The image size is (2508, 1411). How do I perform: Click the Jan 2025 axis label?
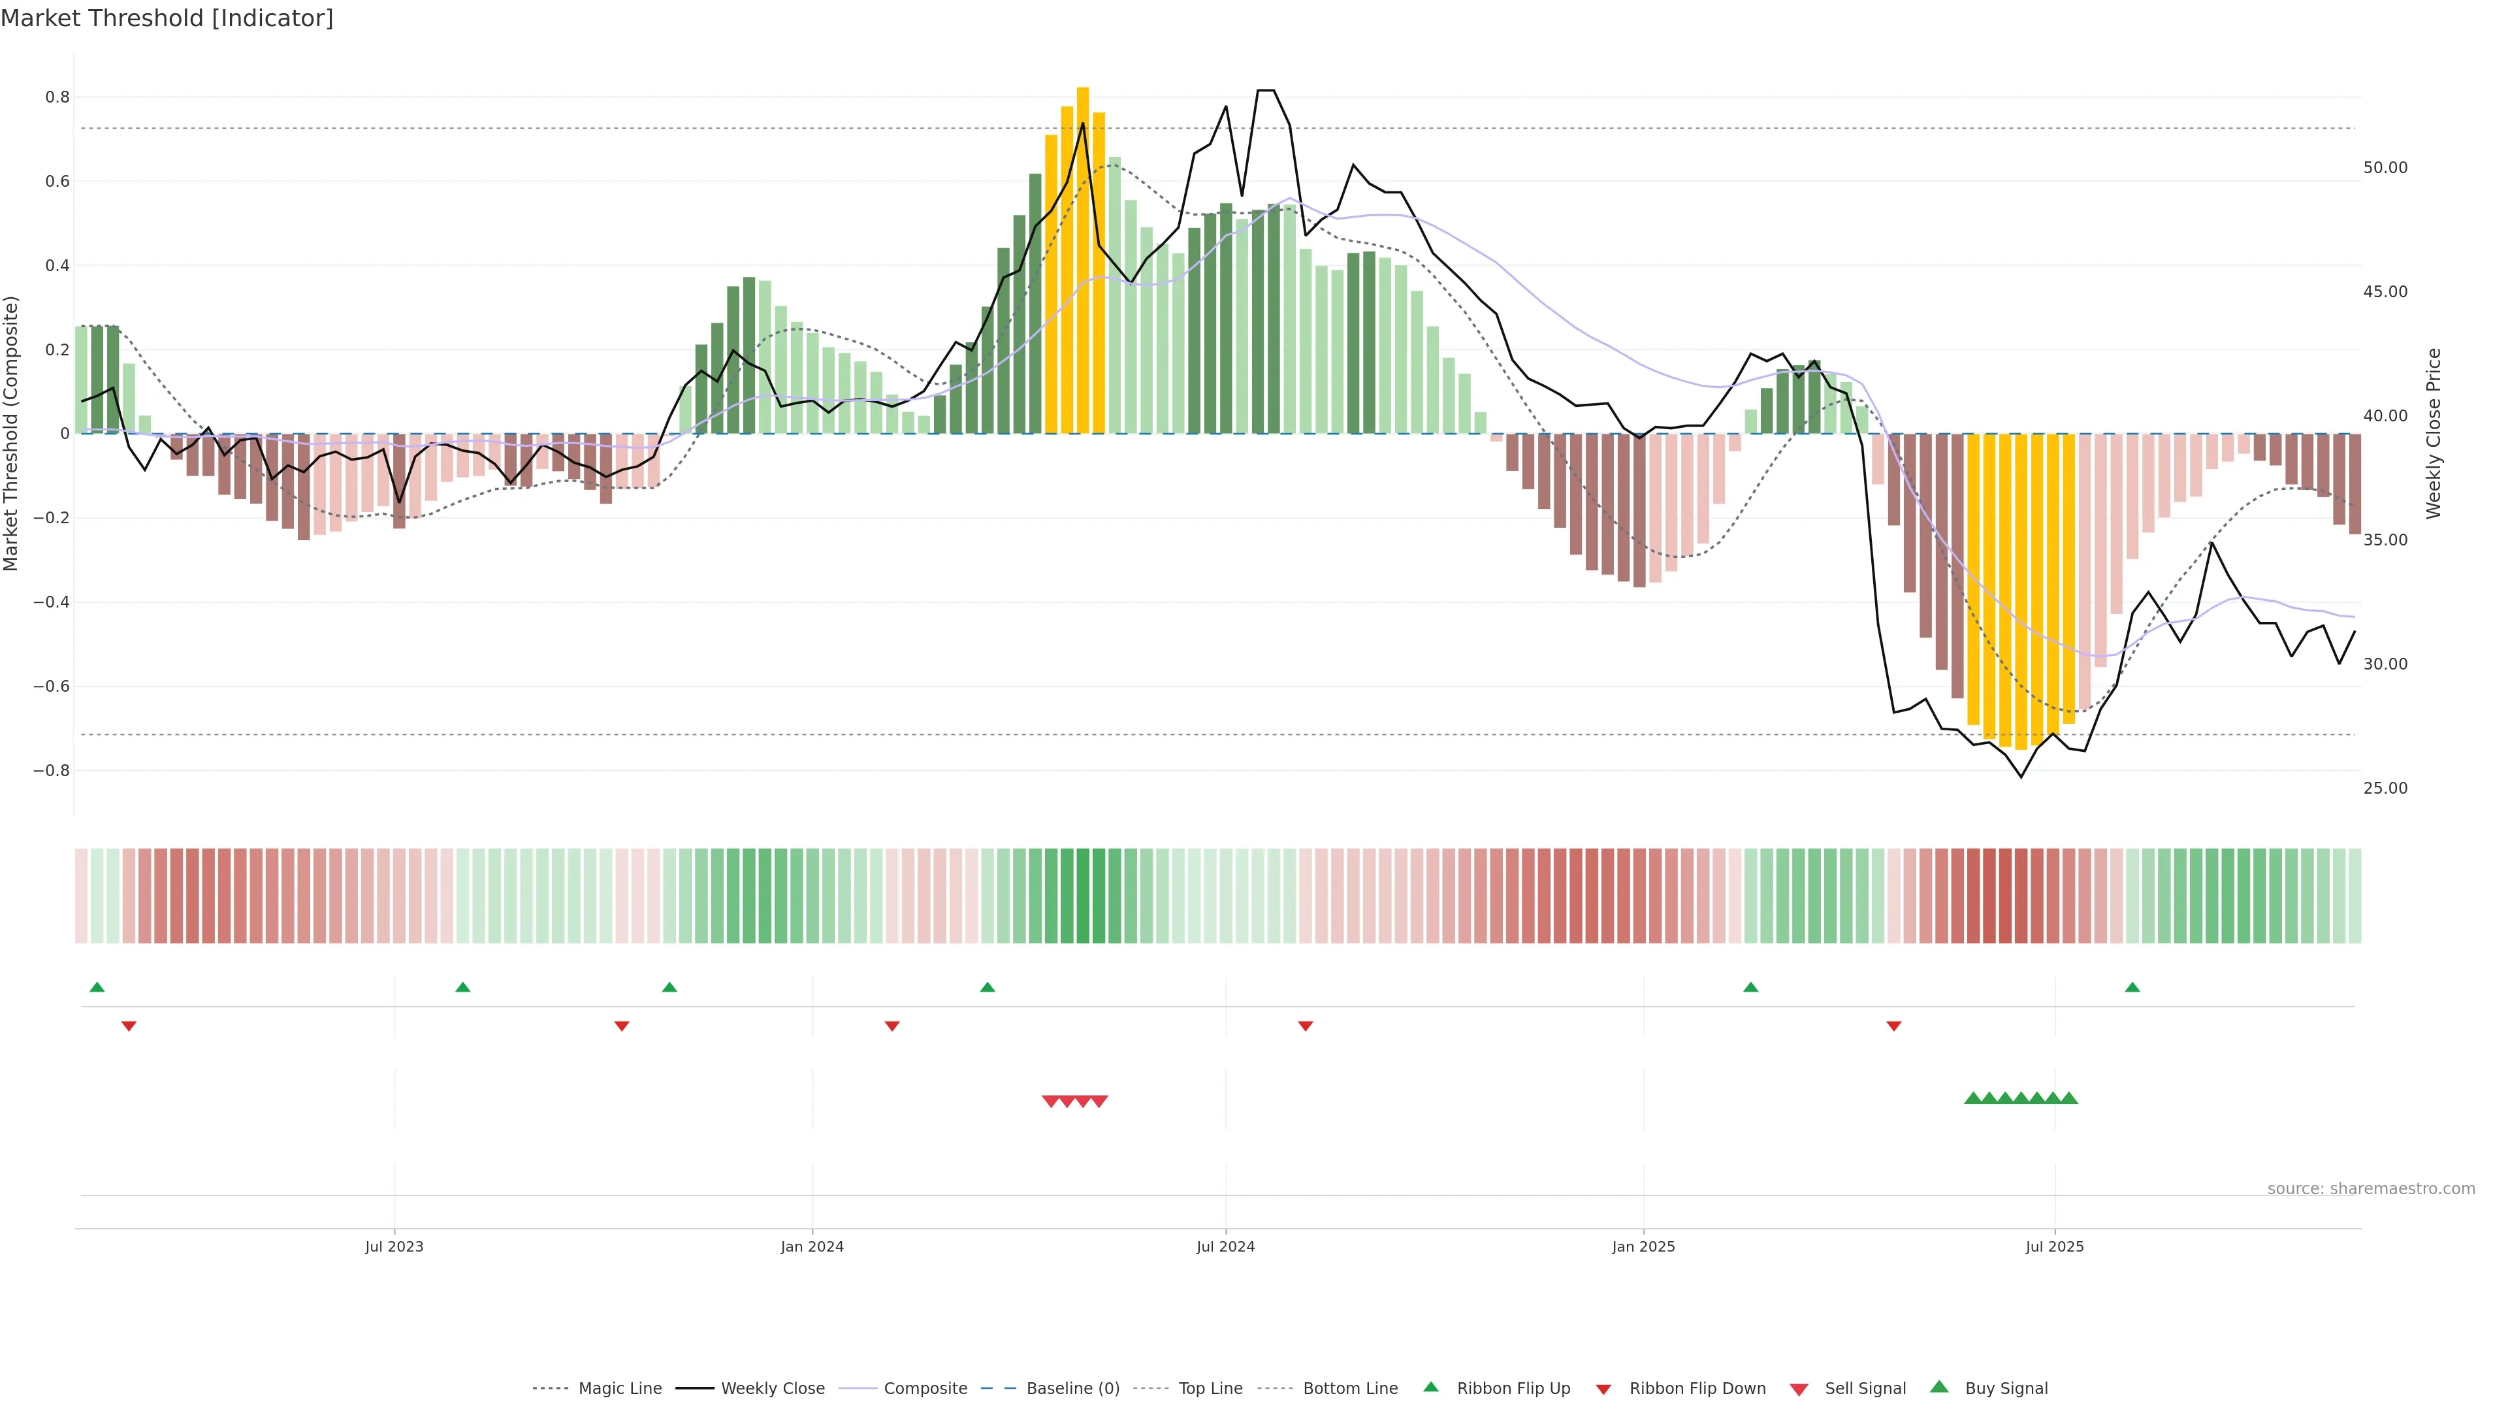(x=1643, y=1246)
